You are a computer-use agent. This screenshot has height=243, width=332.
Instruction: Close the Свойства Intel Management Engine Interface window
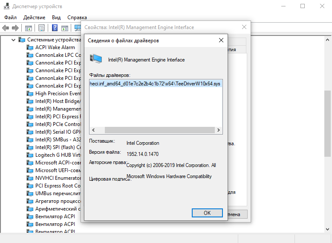(x=244, y=27)
